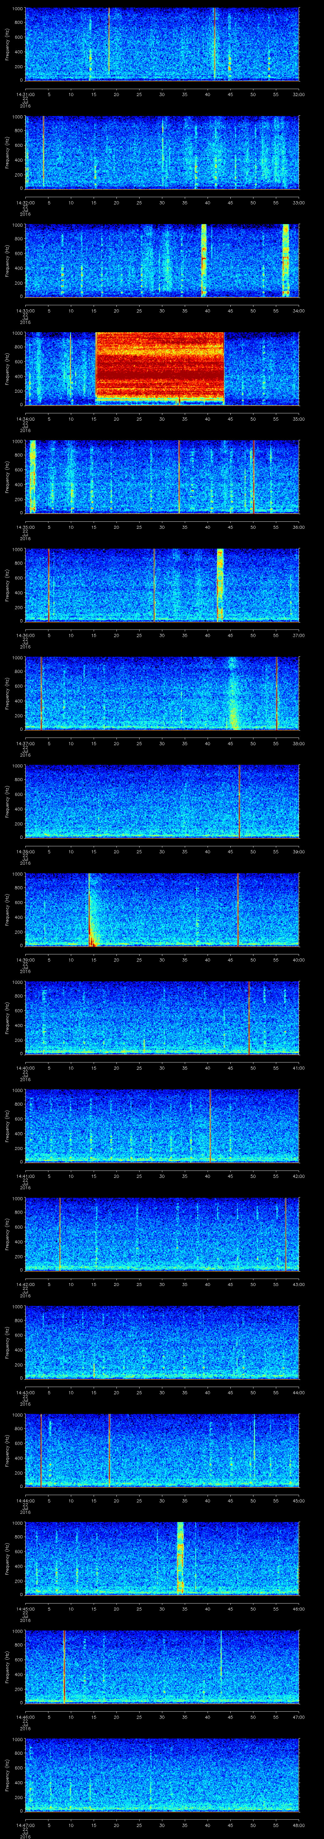Click the bright band near 39s in 14:33:00 spectrogram

click(204, 260)
